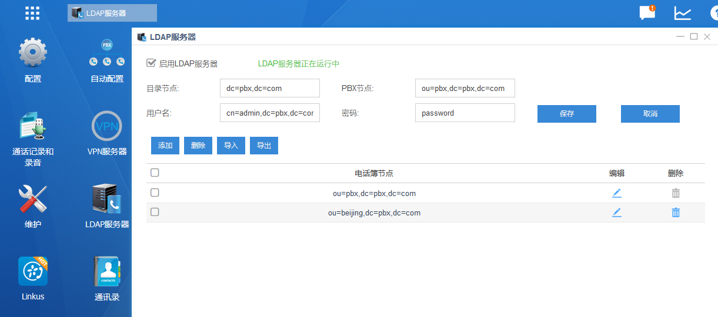Open the resource monitor chart icon
The width and height of the screenshot is (718, 317).
(x=682, y=13)
